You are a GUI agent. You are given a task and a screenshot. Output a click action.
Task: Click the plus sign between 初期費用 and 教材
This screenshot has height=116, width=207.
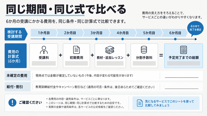[x=92, y=55]
